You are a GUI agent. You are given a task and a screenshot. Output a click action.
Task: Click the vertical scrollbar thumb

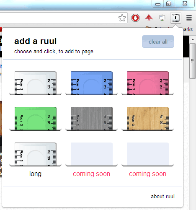(x=193, y=61)
